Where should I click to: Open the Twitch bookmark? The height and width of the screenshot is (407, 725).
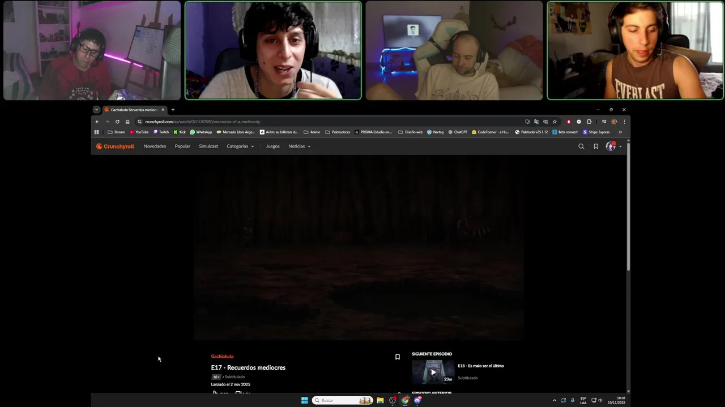click(161, 132)
